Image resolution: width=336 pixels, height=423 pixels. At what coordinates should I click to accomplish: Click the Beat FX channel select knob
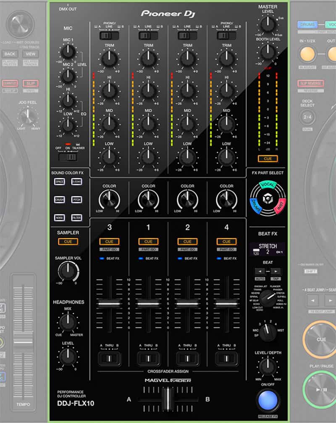click(268, 332)
